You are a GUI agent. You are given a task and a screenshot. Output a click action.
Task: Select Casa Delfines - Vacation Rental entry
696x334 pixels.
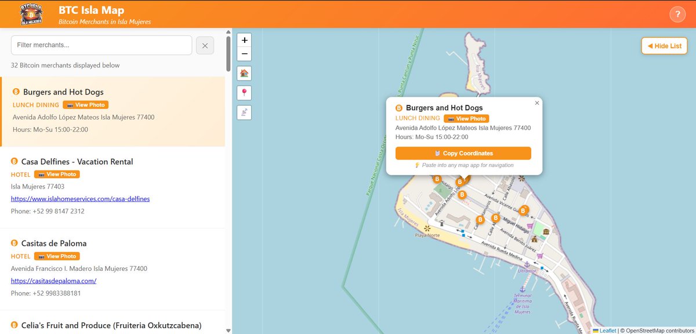[x=113, y=187]
